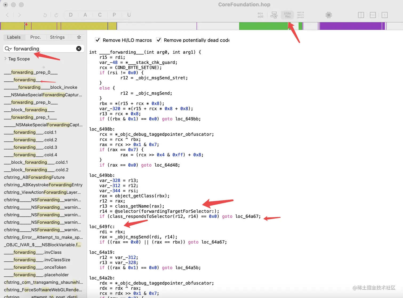
Task: Select ___forwarding_prep_b___ label
Action: tap(31, 102)
